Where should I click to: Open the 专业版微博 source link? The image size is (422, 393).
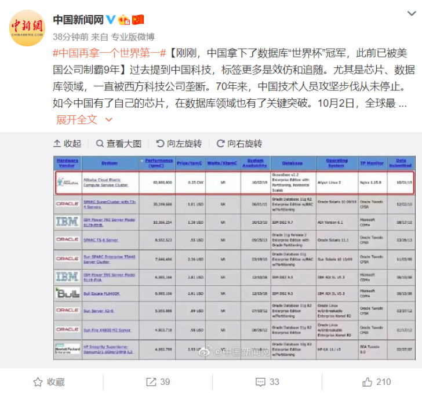click(133, 37)
